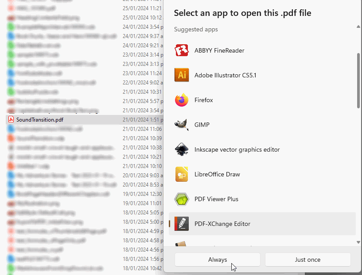The image size is (362, 275).
Task: Click the date 21/01/2024 10:39 in Explorer
Action: [x=142, y=138]
